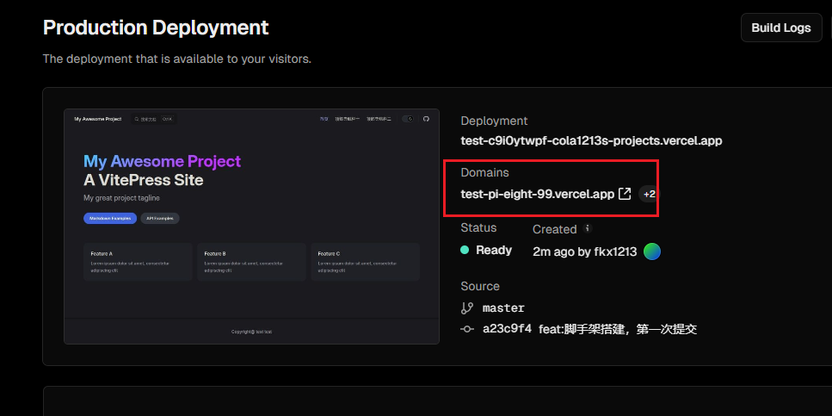Click the Feature B card in preview

tap(251, 262)
